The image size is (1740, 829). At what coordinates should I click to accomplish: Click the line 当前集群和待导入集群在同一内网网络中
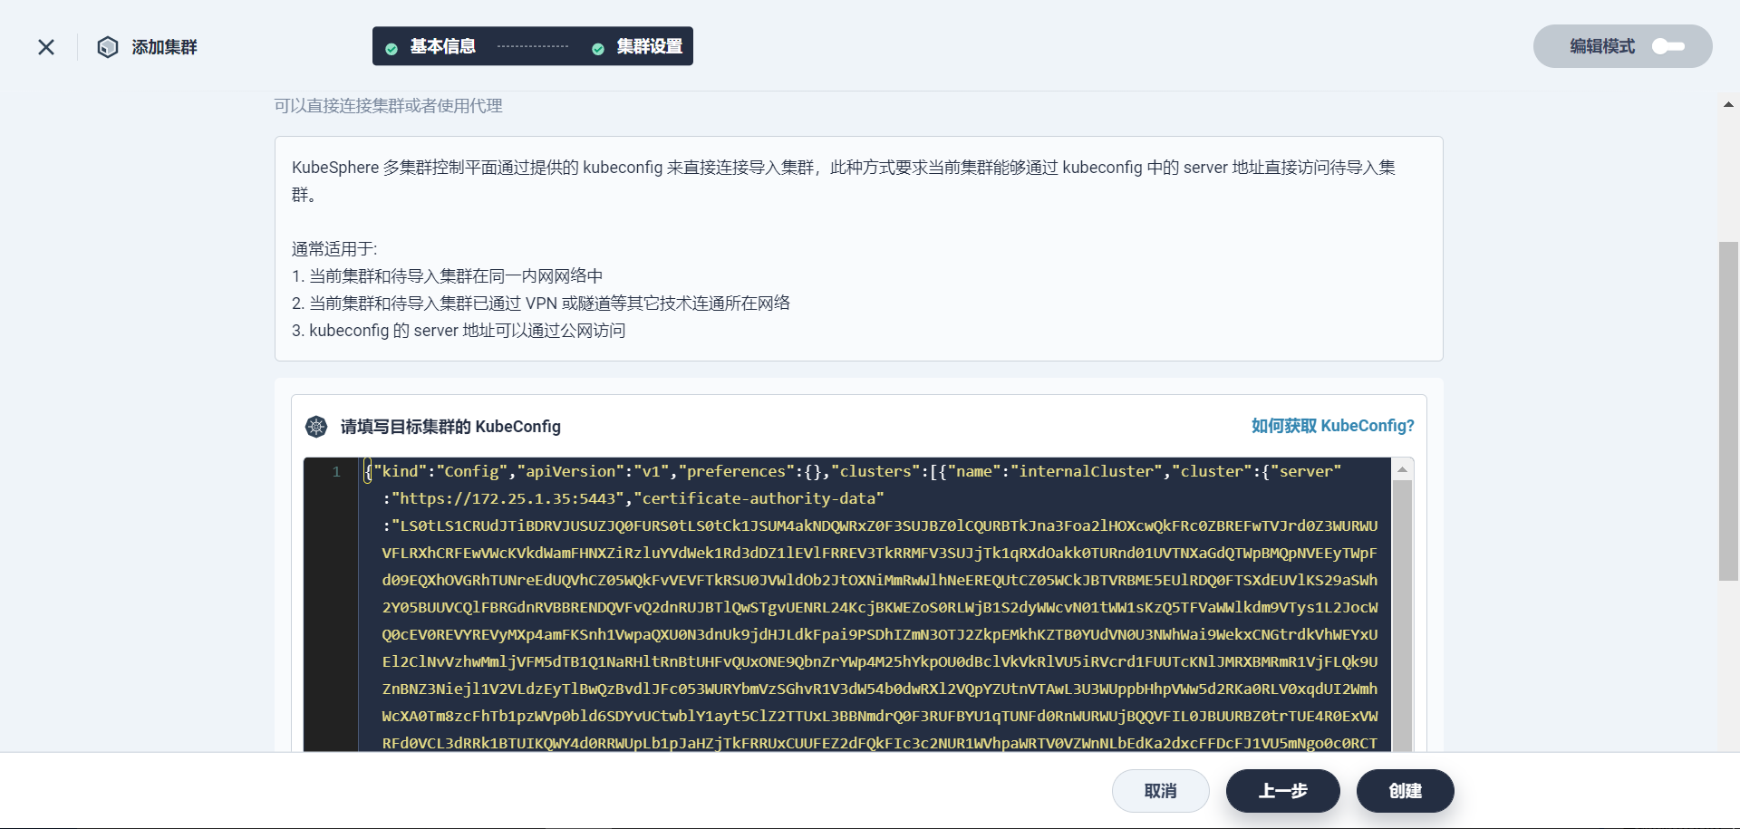448,276
